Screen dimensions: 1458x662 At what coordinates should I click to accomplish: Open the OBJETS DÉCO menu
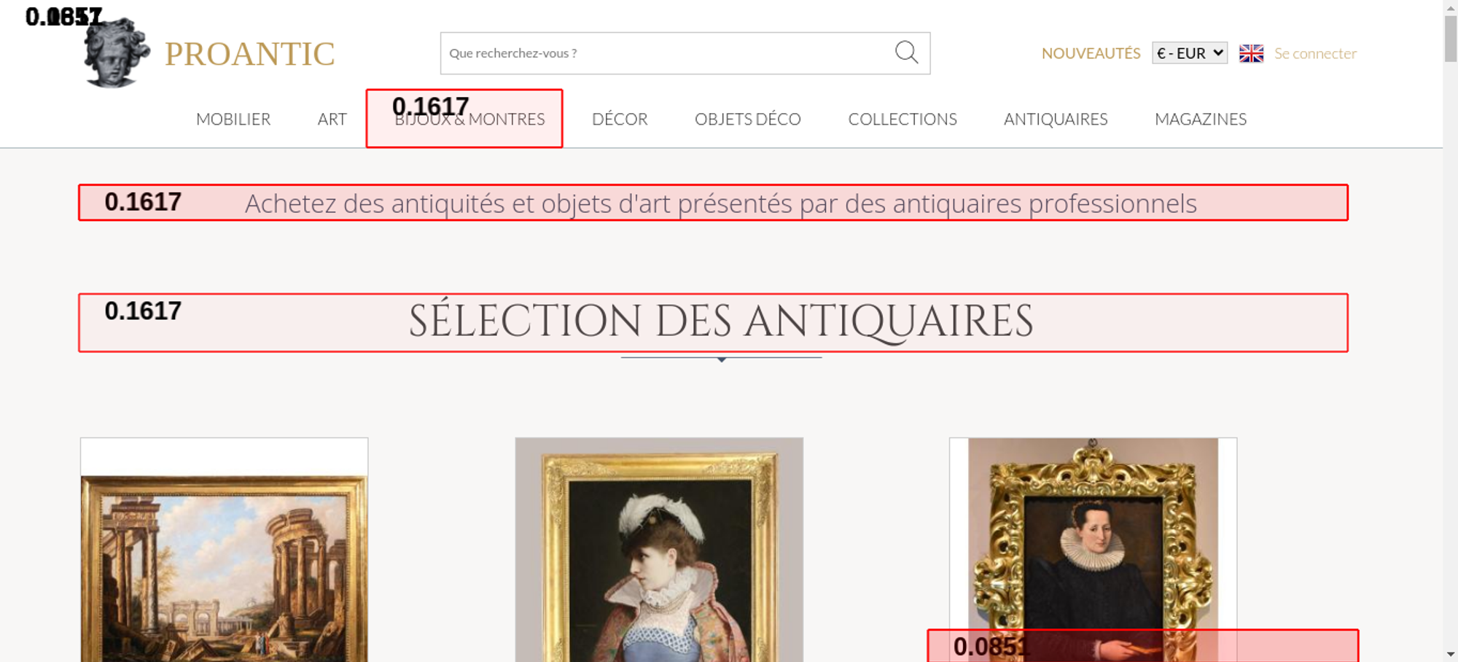coord(747,119)
